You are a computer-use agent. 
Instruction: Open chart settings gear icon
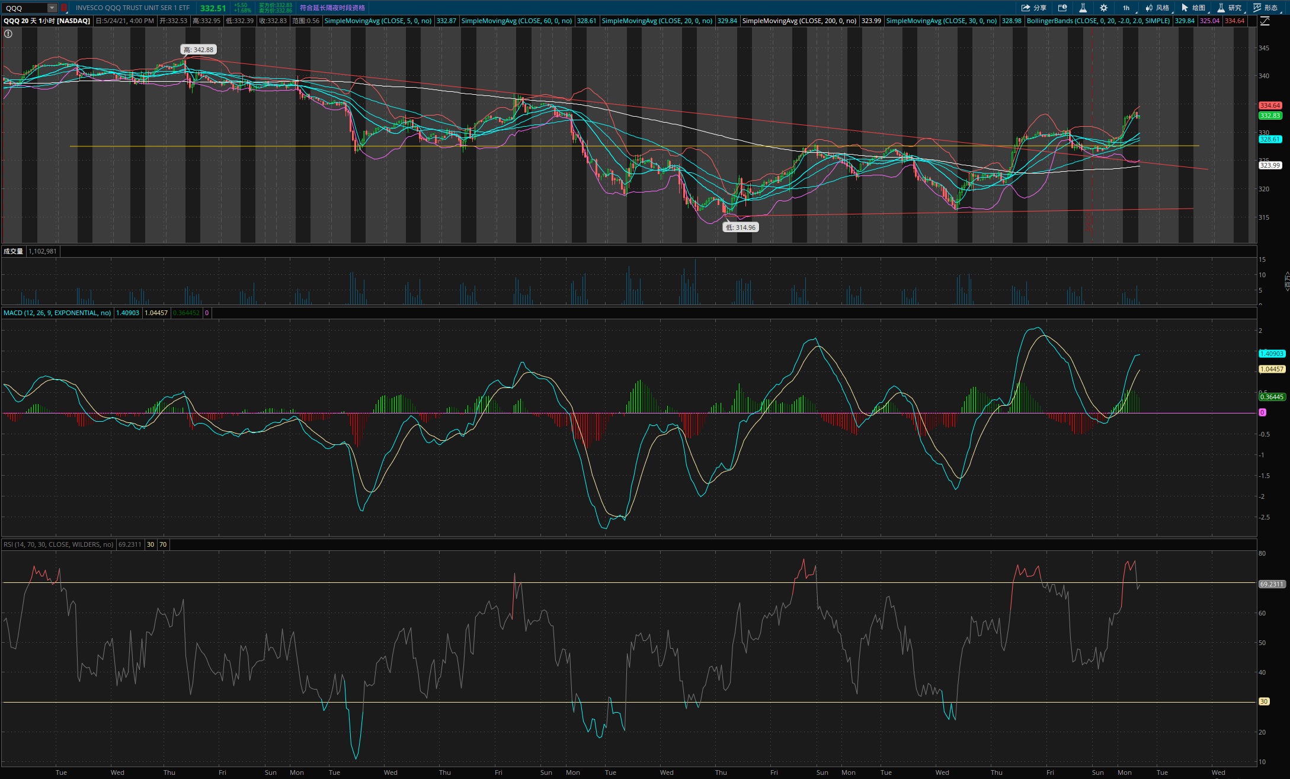1103,8
